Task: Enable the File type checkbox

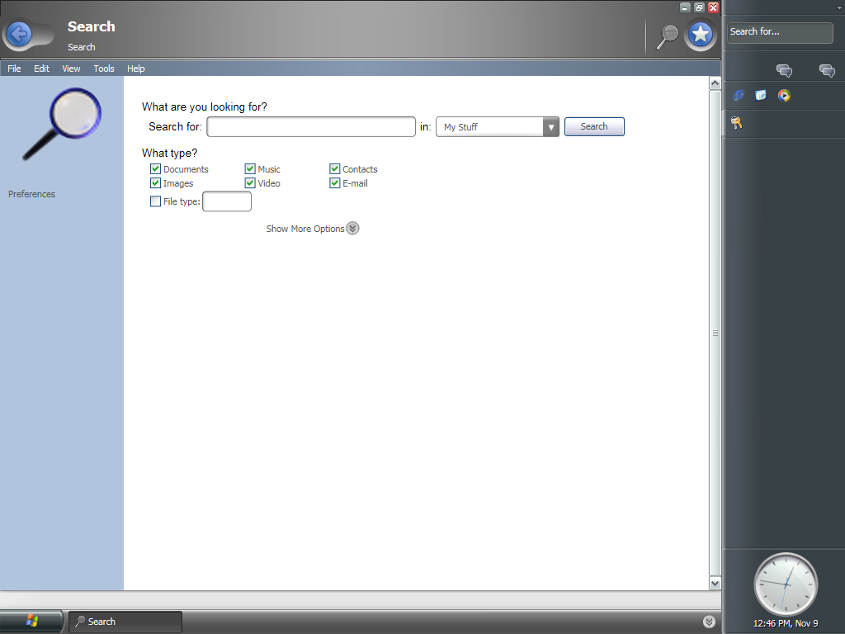Action: click(x=155, y=201)
